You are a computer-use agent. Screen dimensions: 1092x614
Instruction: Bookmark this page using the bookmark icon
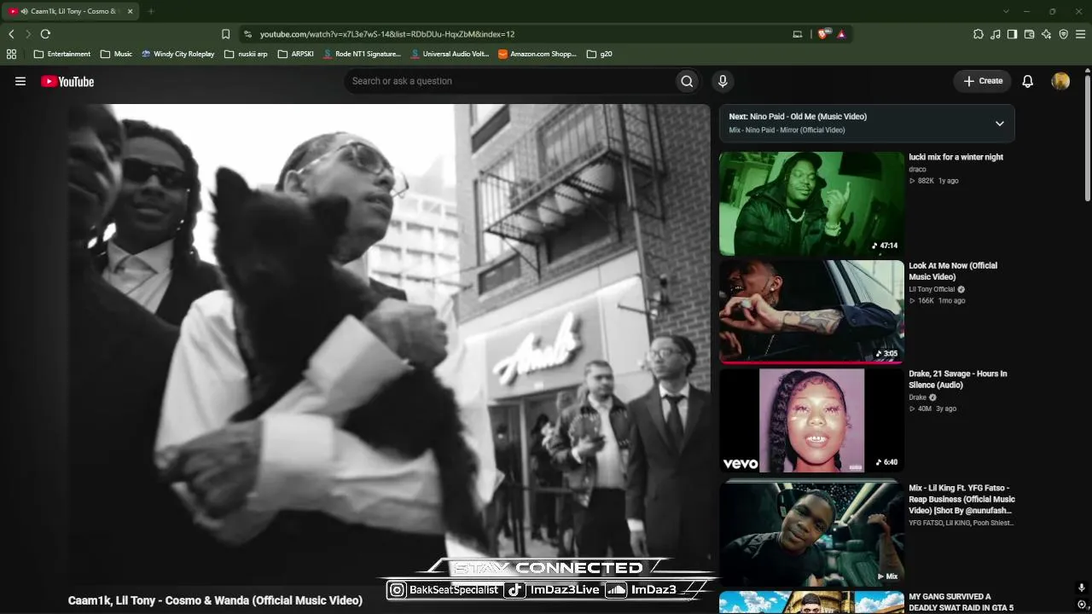(225, 34)
